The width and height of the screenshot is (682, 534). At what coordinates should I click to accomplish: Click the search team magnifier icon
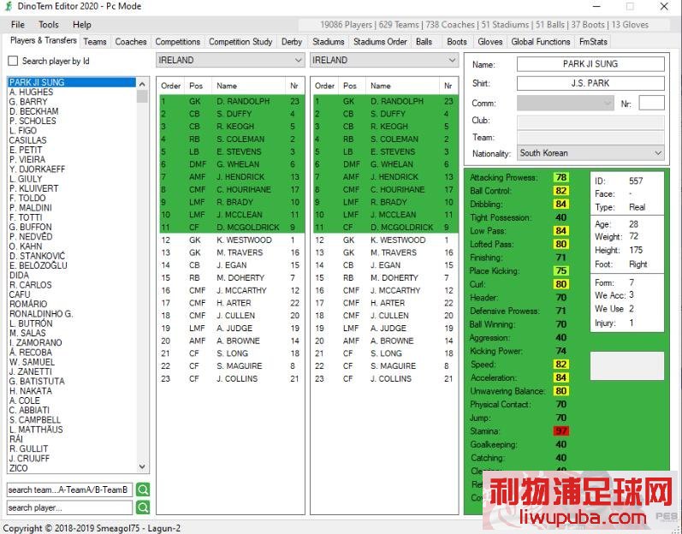143,489
